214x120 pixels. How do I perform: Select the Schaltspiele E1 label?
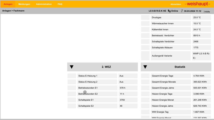tap(86, 100)
